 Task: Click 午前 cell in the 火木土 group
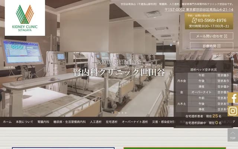[201, 98]
